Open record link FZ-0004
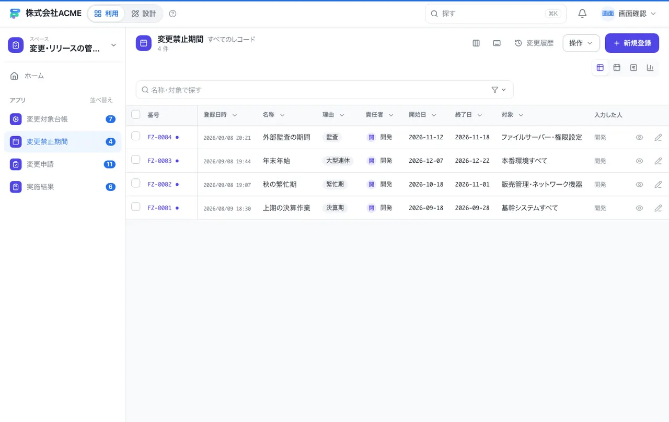This screenshot has height=422, width=669. tap(159, 138)
